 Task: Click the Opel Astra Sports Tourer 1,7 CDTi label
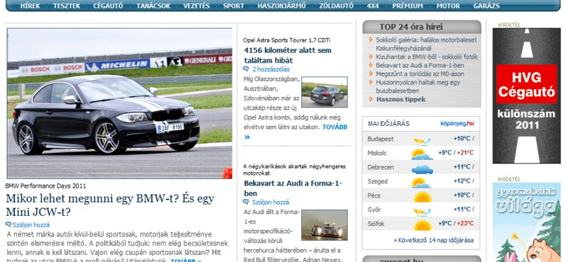click(x=286, y=40)
